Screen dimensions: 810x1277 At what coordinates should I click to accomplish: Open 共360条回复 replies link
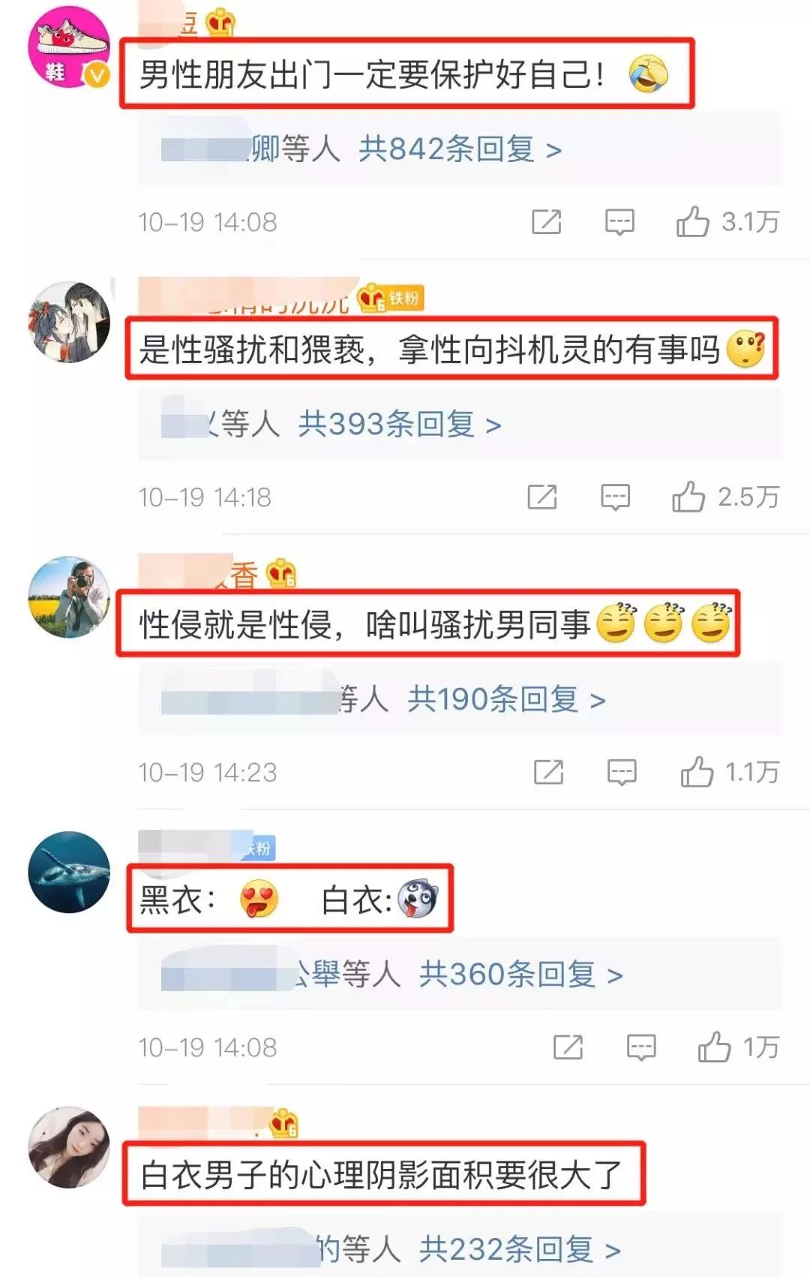click(x=521, y=975)
